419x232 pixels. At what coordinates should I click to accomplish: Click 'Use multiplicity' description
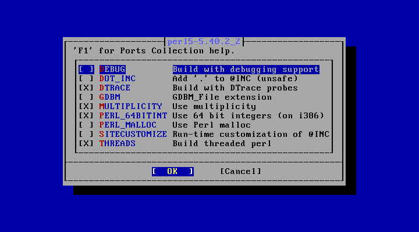(214, 107)
